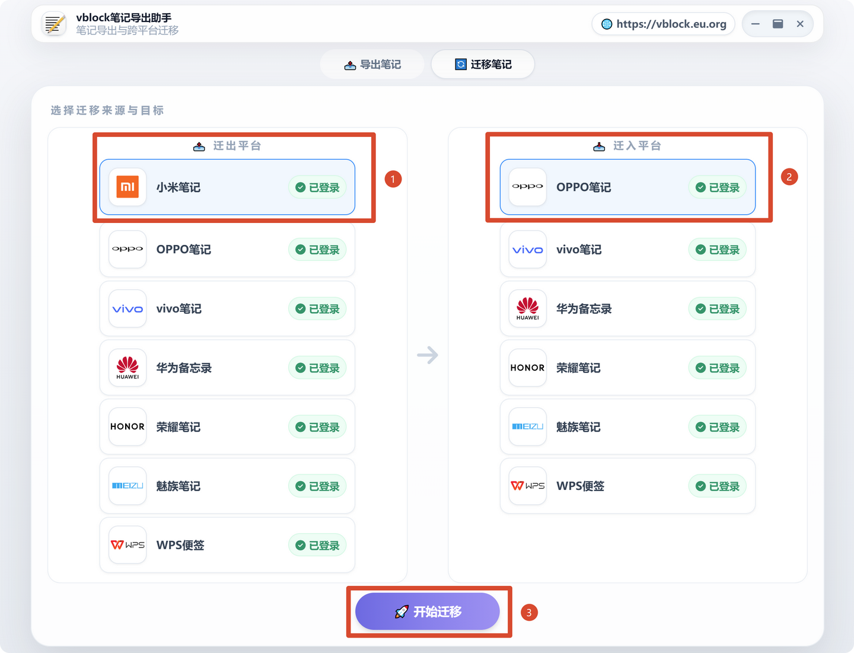This screenshot has height=653, width=854.
Task: Switch to the 导出笔记 tab
Action: (372, 64)
